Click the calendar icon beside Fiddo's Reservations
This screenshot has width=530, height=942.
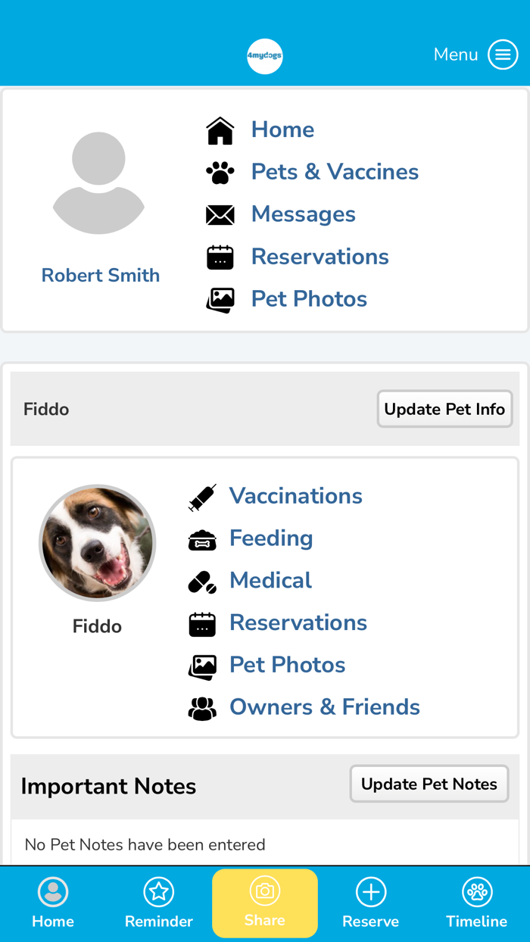tap(202, 623)
